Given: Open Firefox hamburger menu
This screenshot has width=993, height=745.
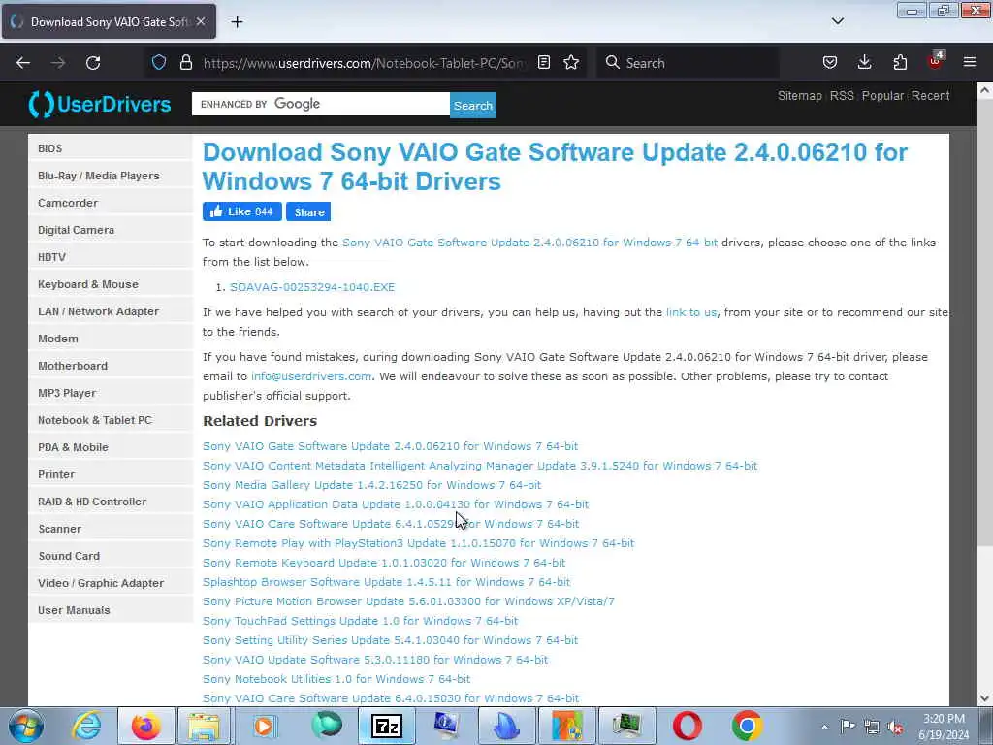Looking at the screenshot, I should [970, 62].
